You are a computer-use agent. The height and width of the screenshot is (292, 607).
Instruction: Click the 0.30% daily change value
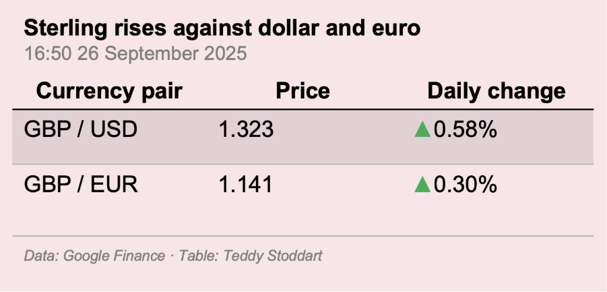[x=466, y=184]
